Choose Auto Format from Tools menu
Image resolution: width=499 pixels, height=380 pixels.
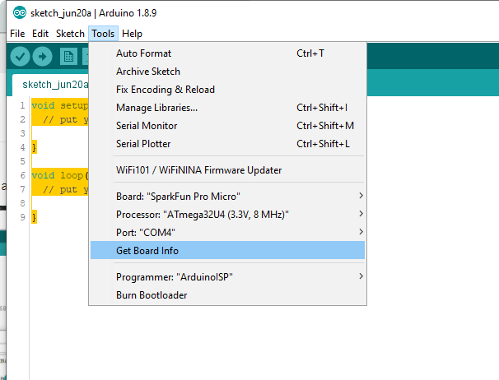(227, 53)
